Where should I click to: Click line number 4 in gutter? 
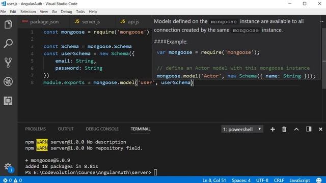(32, 54)
